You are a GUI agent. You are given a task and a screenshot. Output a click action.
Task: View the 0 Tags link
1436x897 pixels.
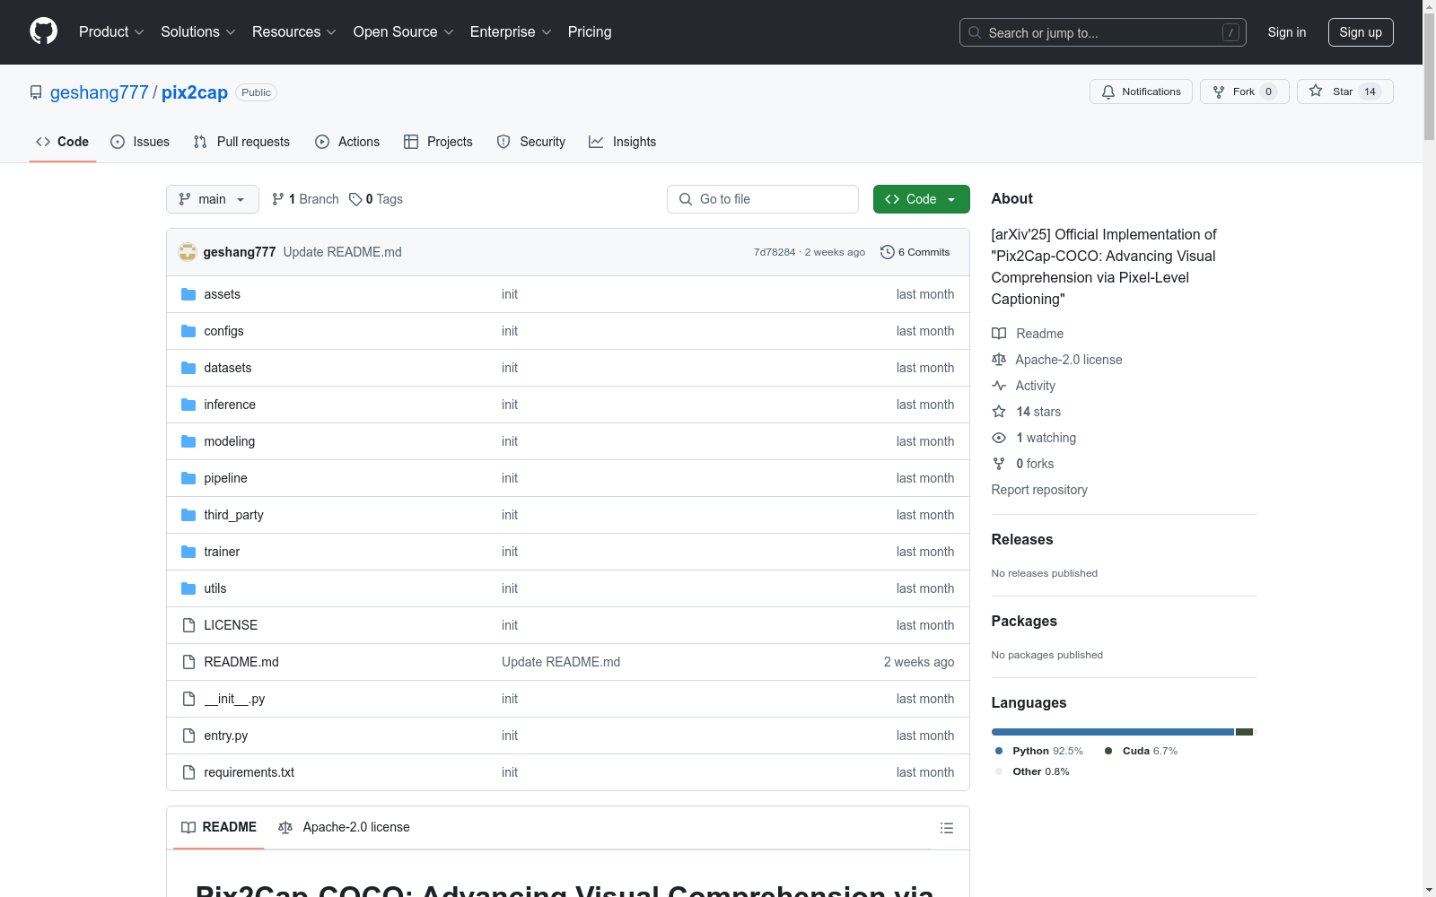coord(376,199)
